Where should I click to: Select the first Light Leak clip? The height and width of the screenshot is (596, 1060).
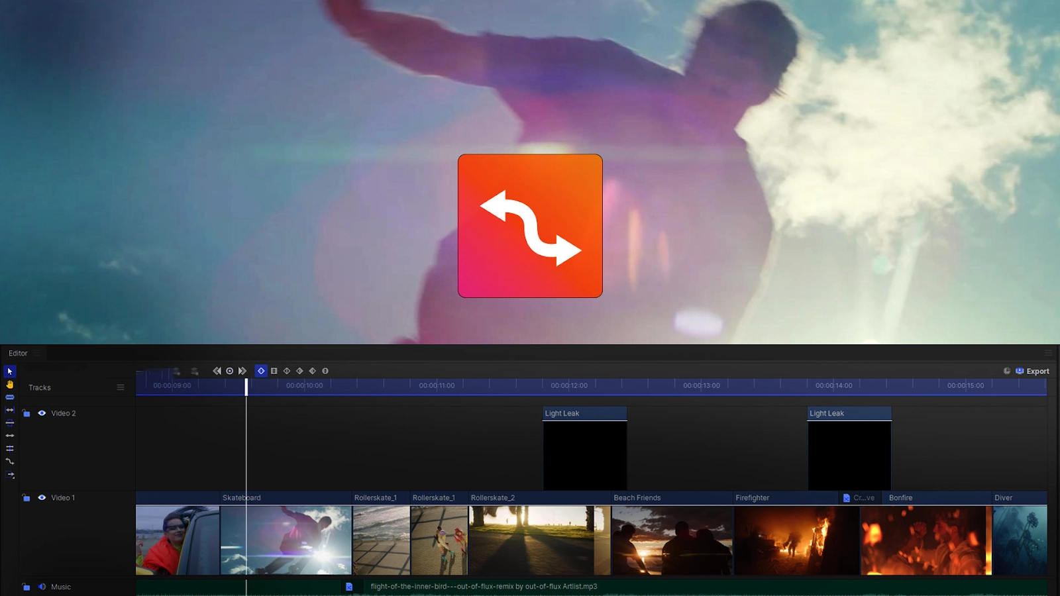(585, 448)
